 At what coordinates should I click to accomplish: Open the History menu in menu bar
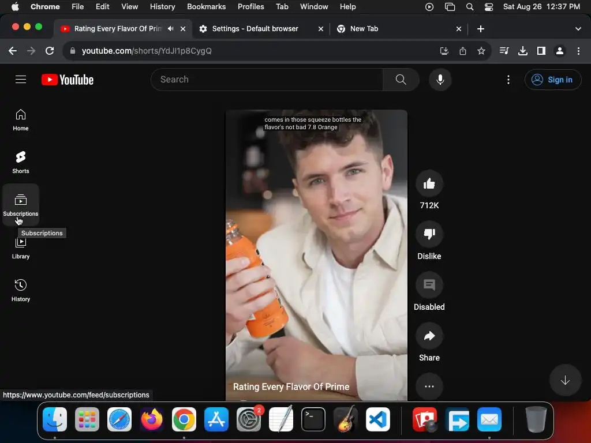tap(162, 7)
